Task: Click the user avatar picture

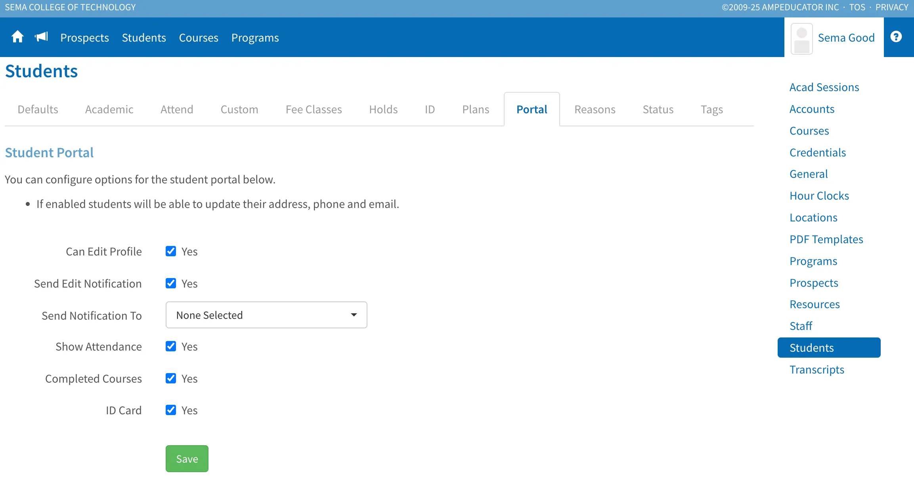Action: (801, 38)
